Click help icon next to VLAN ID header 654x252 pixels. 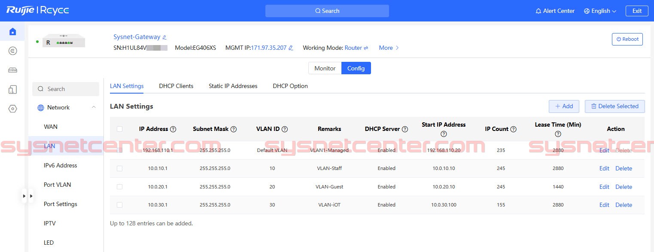pos(285,129)
